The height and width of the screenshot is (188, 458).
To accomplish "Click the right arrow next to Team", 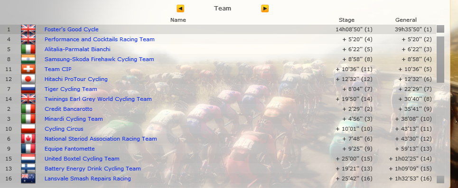I will tap(265, 9).
